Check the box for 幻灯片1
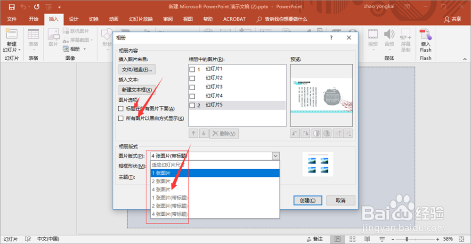Viewport: 471px width, 244px height. pyautogui.click(x=192, y=69)
